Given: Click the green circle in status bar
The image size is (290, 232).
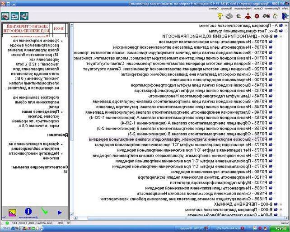Looking at the screenshot, I should 7,223.
